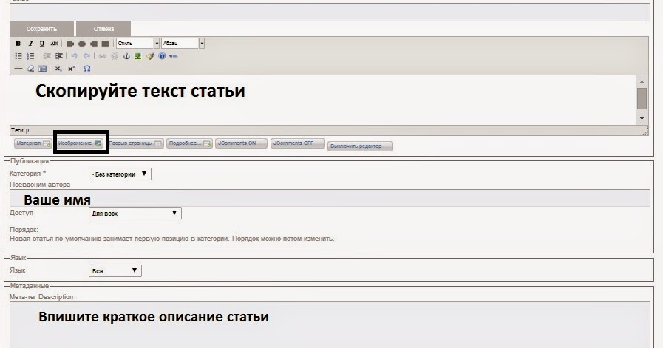Decrease indent (outdent) icon
The height and width of the screenshot is (348, 663).
(47, 56)
